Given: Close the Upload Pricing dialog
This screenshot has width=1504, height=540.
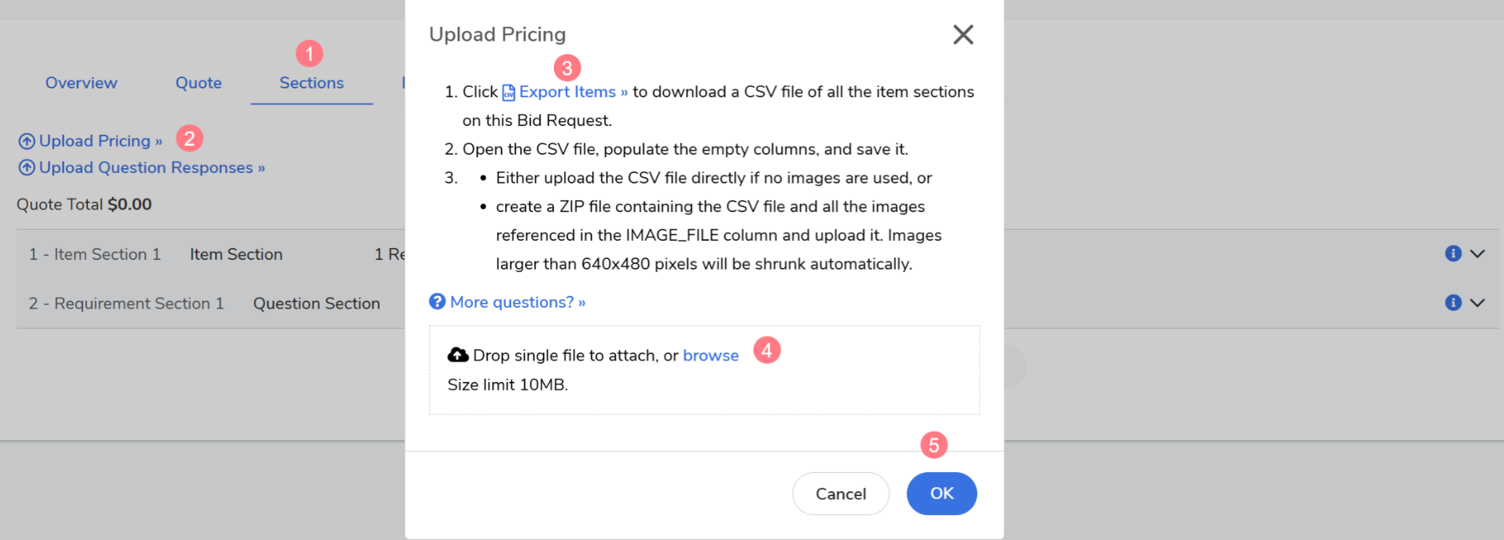Looking at the screenshot, I should pos(963,34).
